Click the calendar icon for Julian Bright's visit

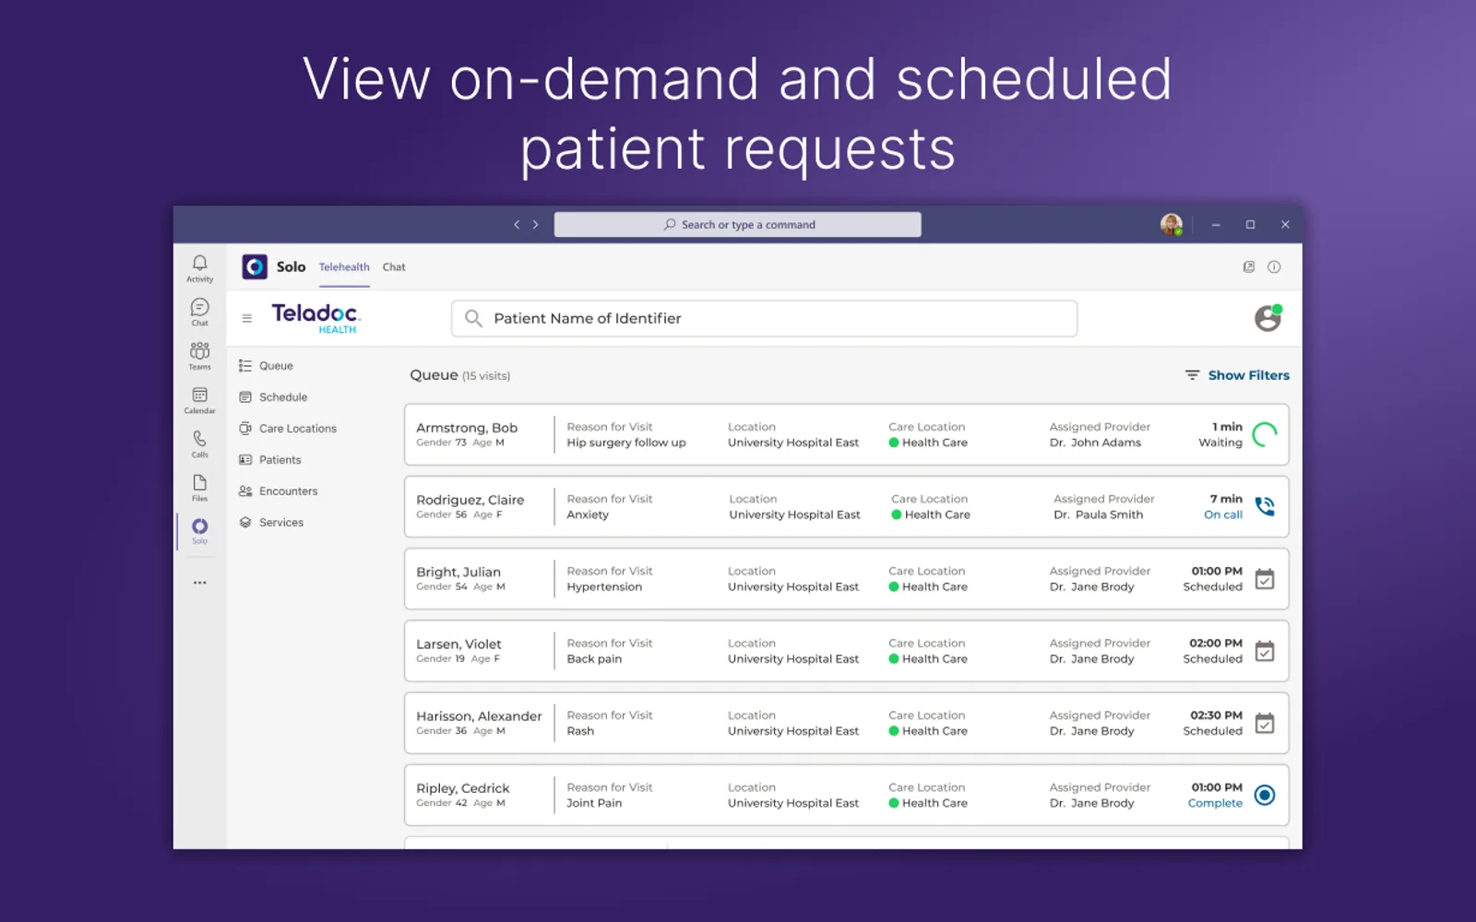click(1265, 579)
